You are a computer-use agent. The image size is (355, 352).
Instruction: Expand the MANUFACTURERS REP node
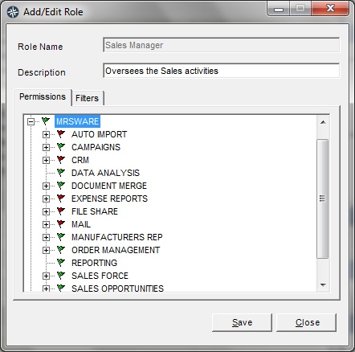46,237
